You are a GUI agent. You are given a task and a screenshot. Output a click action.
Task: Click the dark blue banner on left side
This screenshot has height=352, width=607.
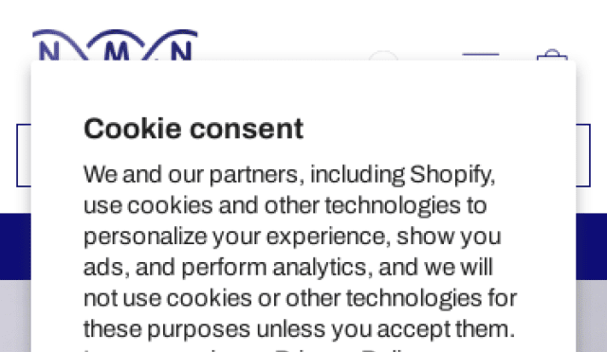click(15, 247)
